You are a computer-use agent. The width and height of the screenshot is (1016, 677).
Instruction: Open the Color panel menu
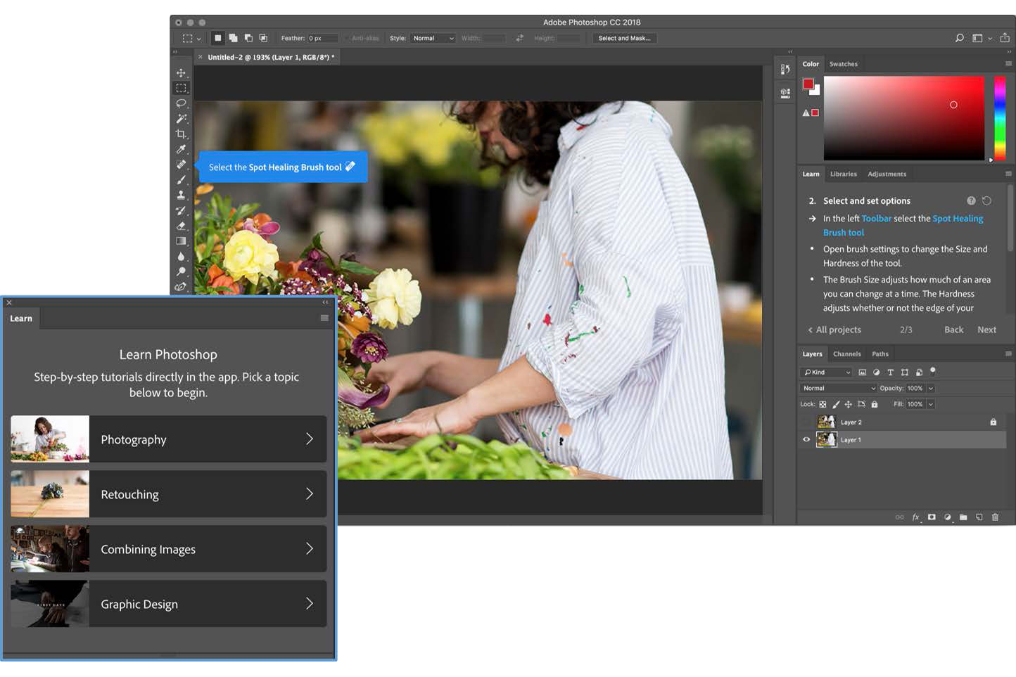[1008, 63]
